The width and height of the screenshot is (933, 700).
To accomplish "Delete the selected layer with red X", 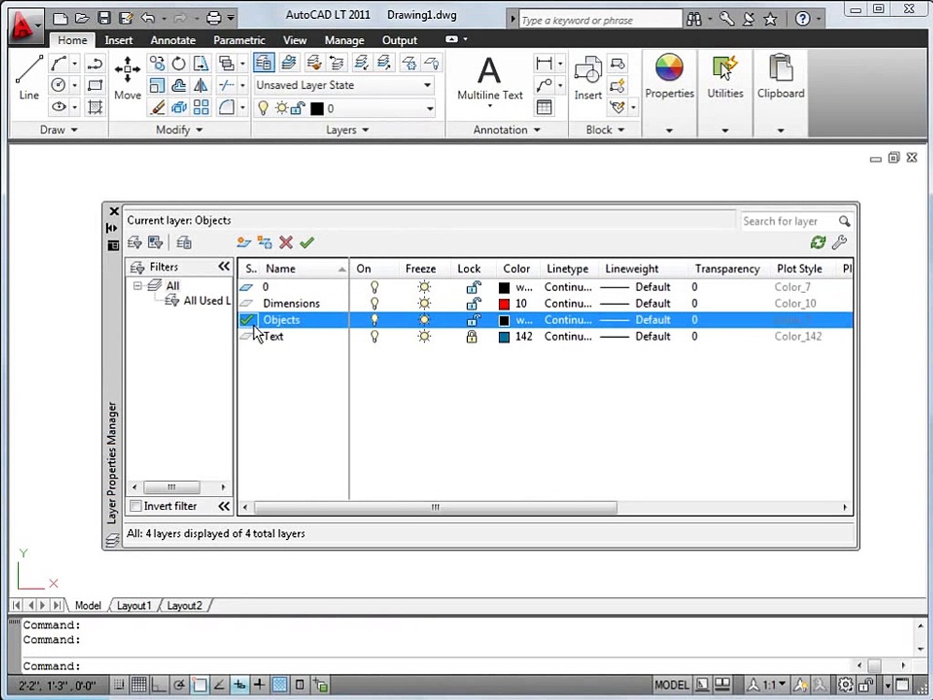I will point(286,242).
